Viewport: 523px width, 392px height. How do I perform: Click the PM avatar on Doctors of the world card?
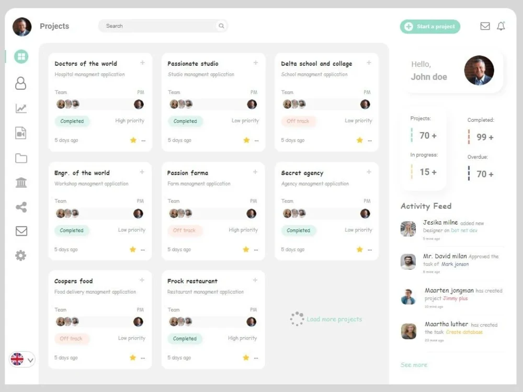(139, 105)
